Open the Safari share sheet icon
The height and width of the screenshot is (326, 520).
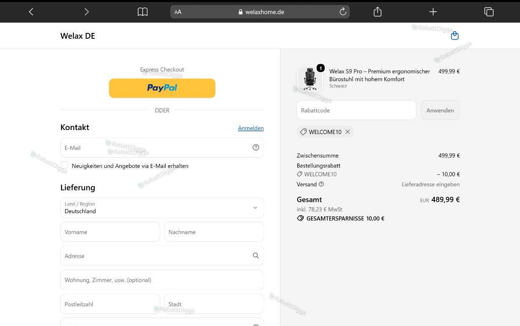tap(378, 12)
